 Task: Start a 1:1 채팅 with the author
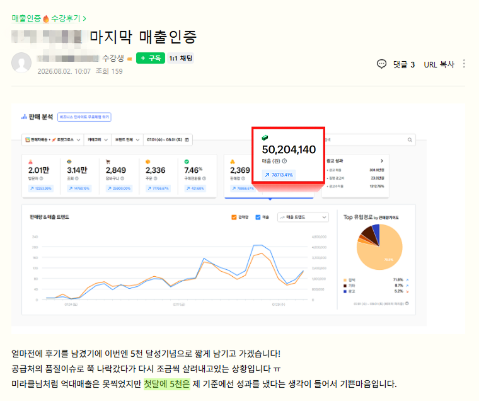click(180, 58)
